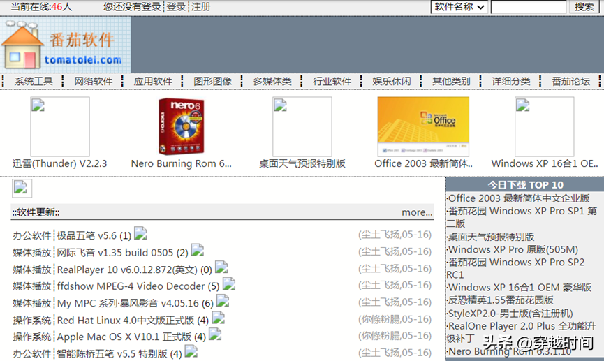Open the 应用软件 menu category
Image resolution: width=604 pixels, height=361 pixels.
[153, 81]
